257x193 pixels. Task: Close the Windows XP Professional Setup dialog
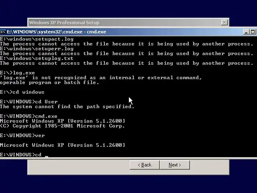pos(224,23)
